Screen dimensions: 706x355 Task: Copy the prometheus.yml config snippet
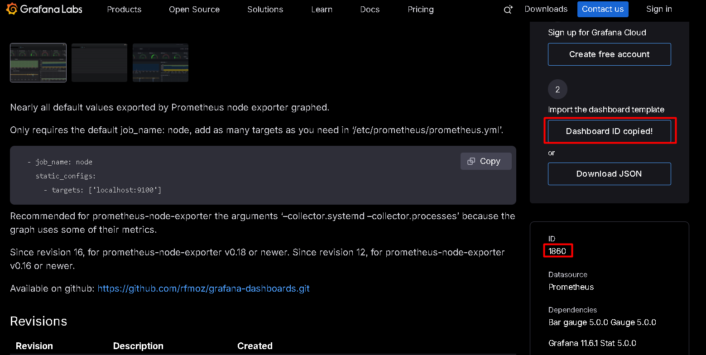[485, 161]
